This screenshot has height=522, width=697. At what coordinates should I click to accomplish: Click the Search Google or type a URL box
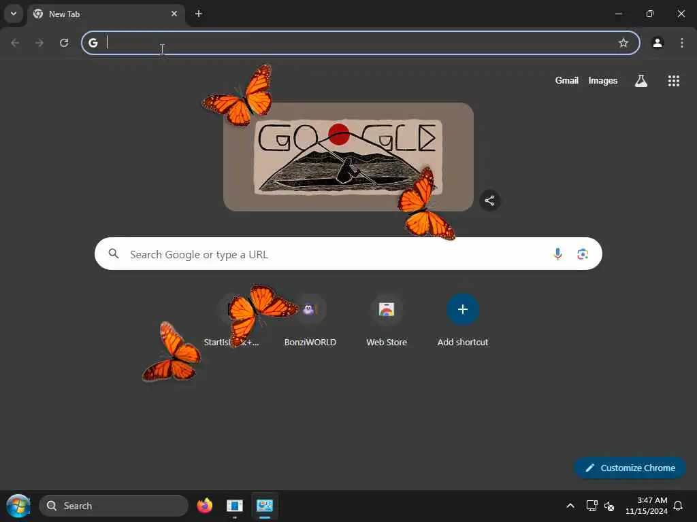coord(348,254)
